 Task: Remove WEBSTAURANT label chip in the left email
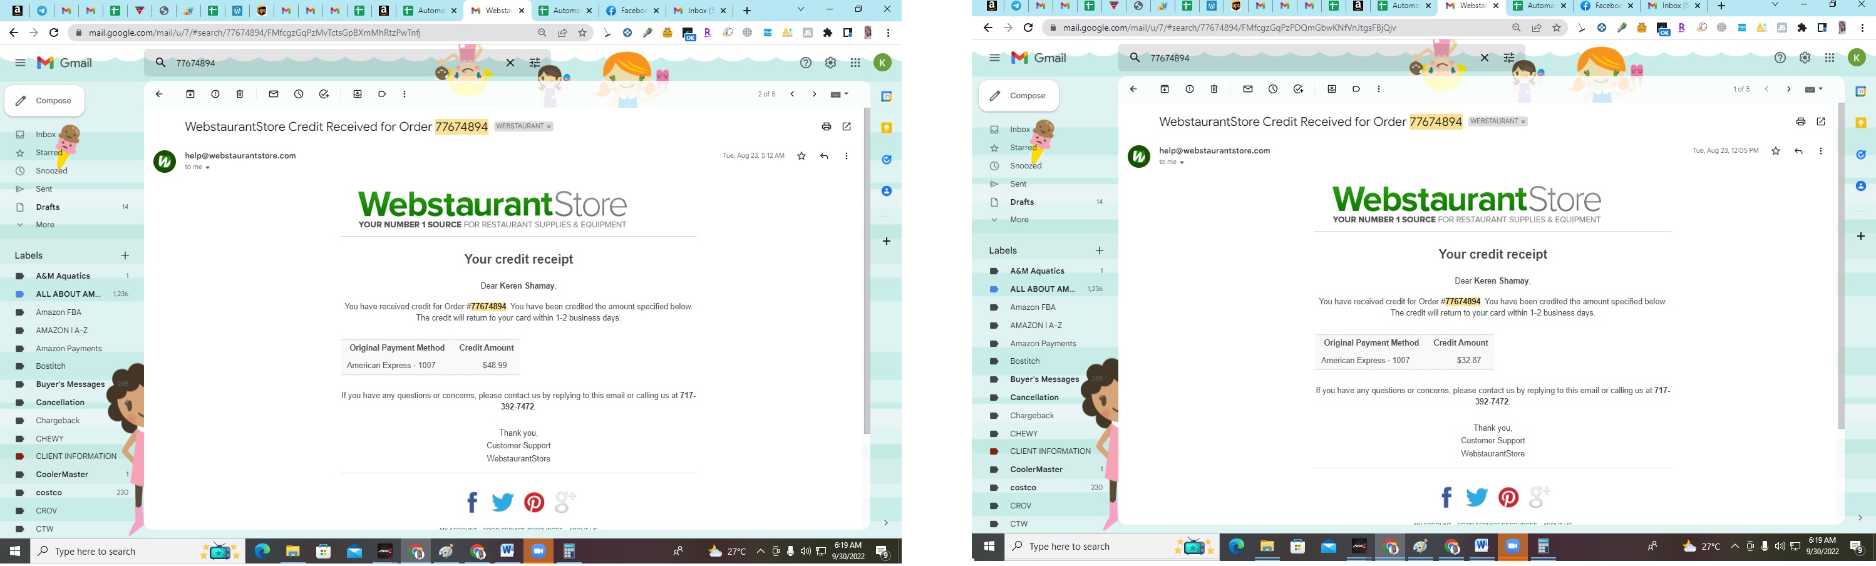coord(549,126)
